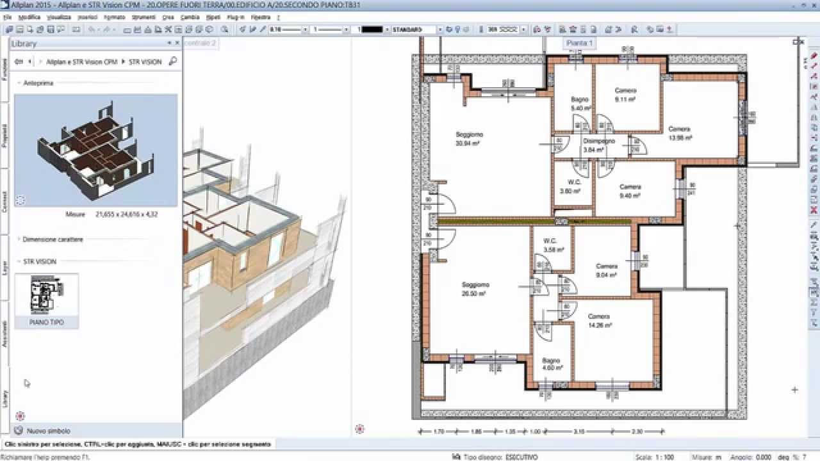Click the Soggiorno 30.94 m² room label
The image size is (820, 461).
point(469,139)
